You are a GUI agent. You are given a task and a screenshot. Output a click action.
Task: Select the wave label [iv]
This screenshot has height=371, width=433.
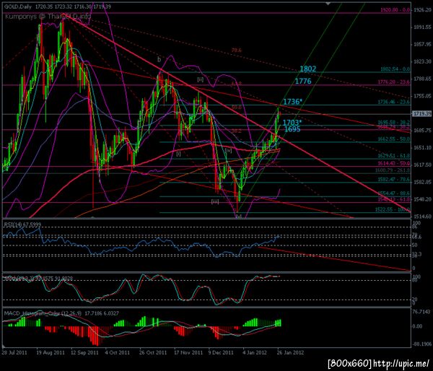pos(228,151)
